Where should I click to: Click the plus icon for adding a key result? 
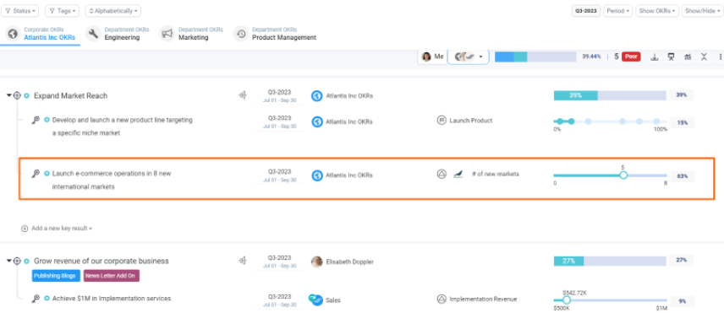[25, 229]
